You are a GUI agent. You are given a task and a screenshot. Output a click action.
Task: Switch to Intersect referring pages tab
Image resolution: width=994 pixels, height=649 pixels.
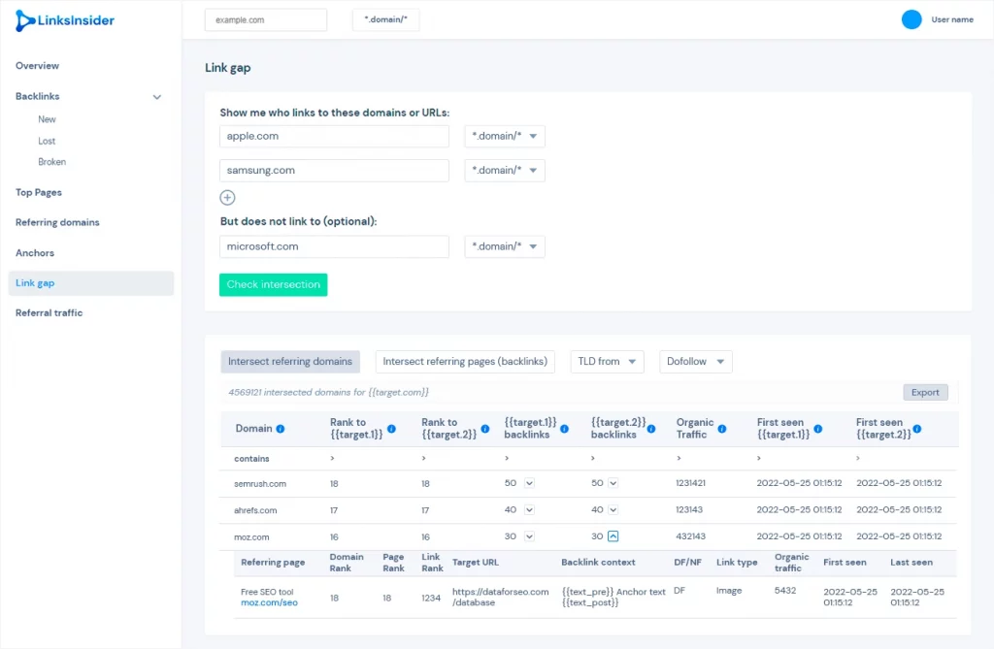pos(465,361)
